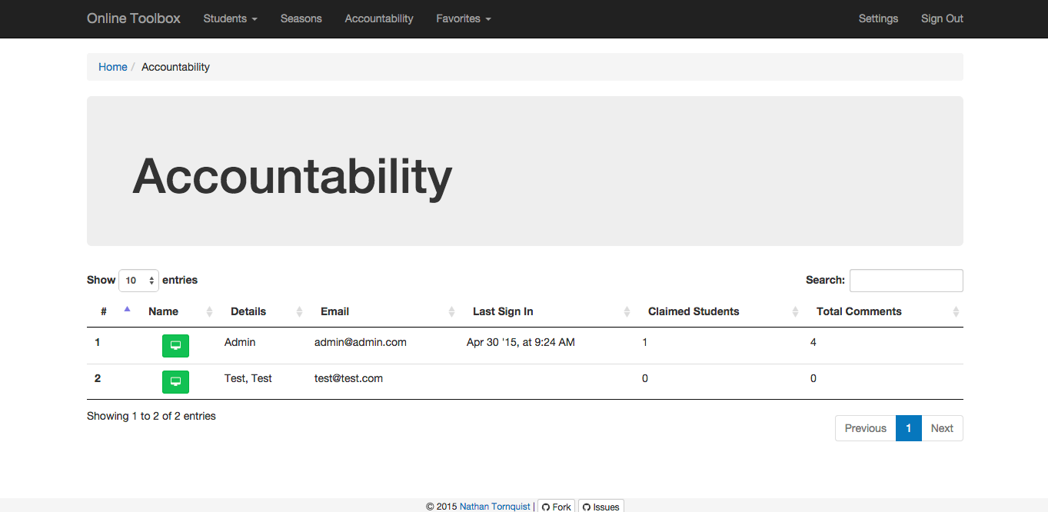1048x512 pixels.
Task: Open the Issues GitHub button
Action: [x=601, y=506]
